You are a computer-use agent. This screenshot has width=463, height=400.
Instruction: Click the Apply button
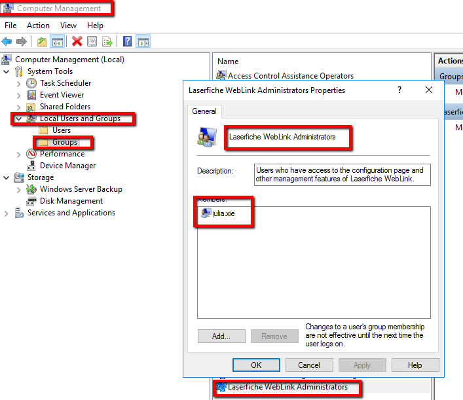pos(362,365)
